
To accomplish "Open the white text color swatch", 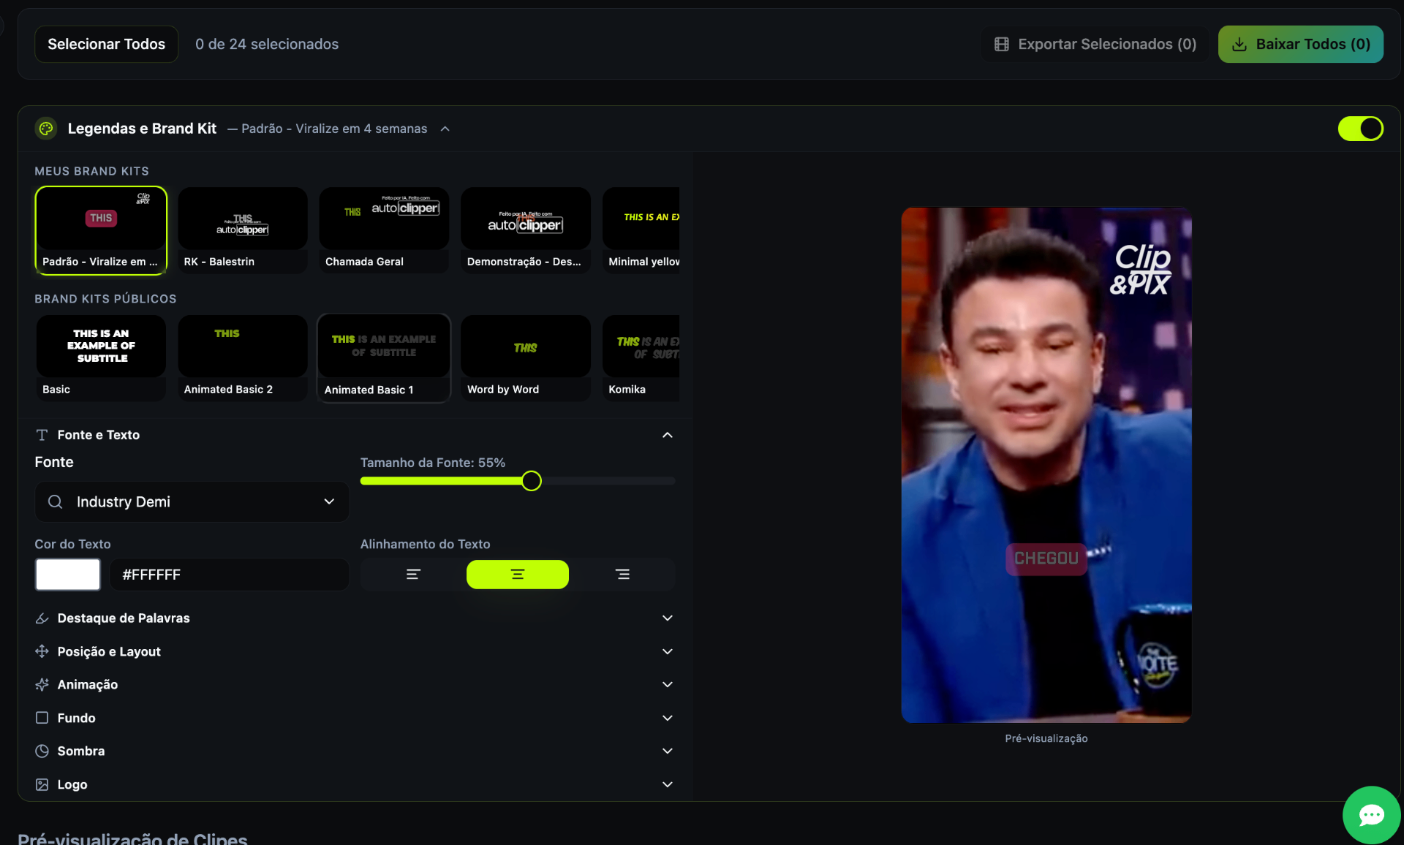I will (68, 575).
